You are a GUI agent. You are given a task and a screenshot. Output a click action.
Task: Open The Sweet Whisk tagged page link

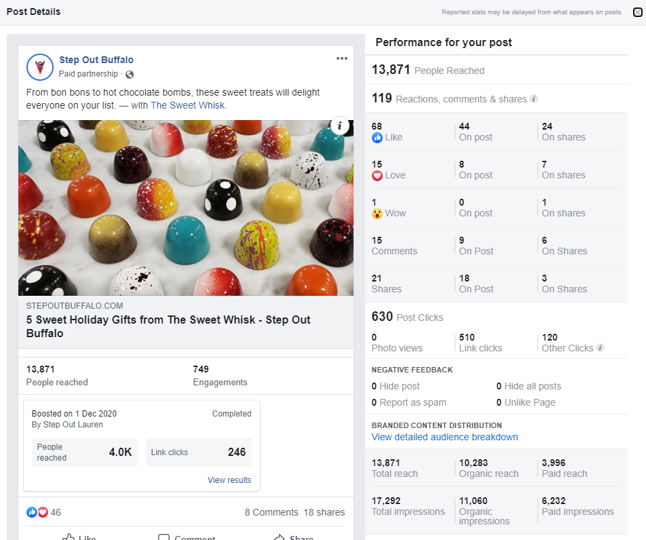click(188, 105)
